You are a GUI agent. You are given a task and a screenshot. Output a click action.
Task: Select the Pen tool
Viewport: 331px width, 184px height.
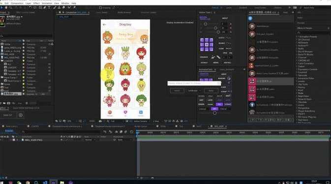coord(45,7)
